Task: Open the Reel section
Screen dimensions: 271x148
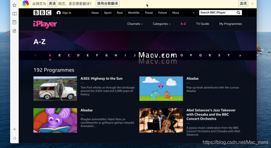Action: (120, 13)
